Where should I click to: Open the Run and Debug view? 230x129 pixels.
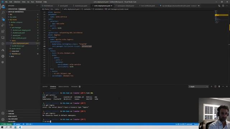[3, 25]
